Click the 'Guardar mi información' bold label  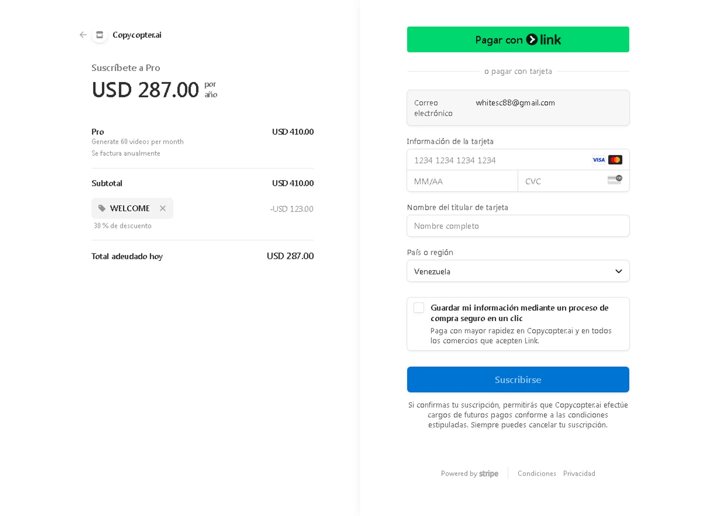tap(520, 313)
